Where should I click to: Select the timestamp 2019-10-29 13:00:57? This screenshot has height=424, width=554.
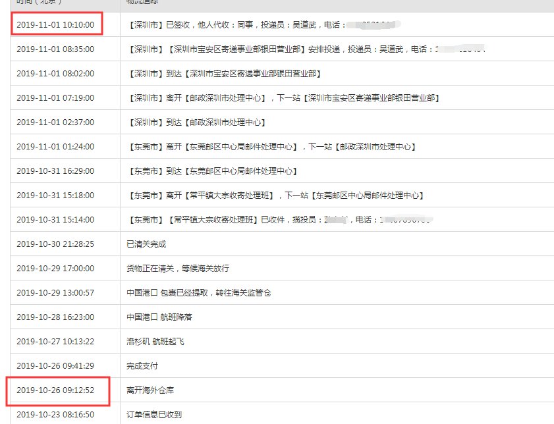[55, 293]
